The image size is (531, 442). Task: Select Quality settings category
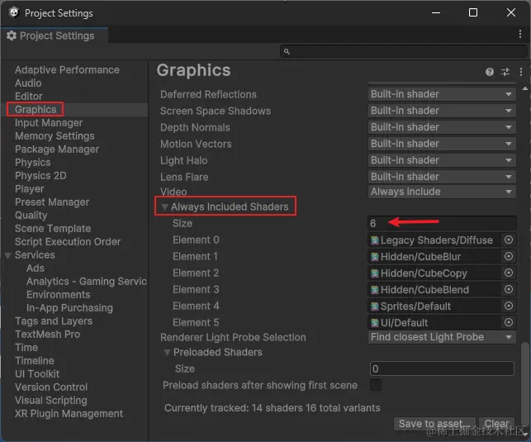[x=31, y=216]
